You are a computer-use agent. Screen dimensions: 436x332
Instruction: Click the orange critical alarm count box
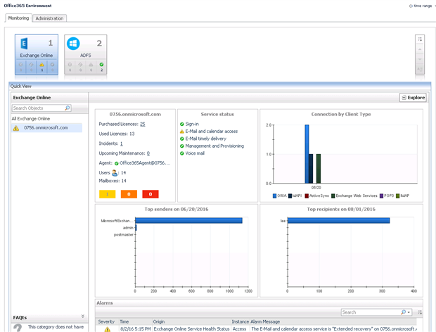(x=129, y=194)
